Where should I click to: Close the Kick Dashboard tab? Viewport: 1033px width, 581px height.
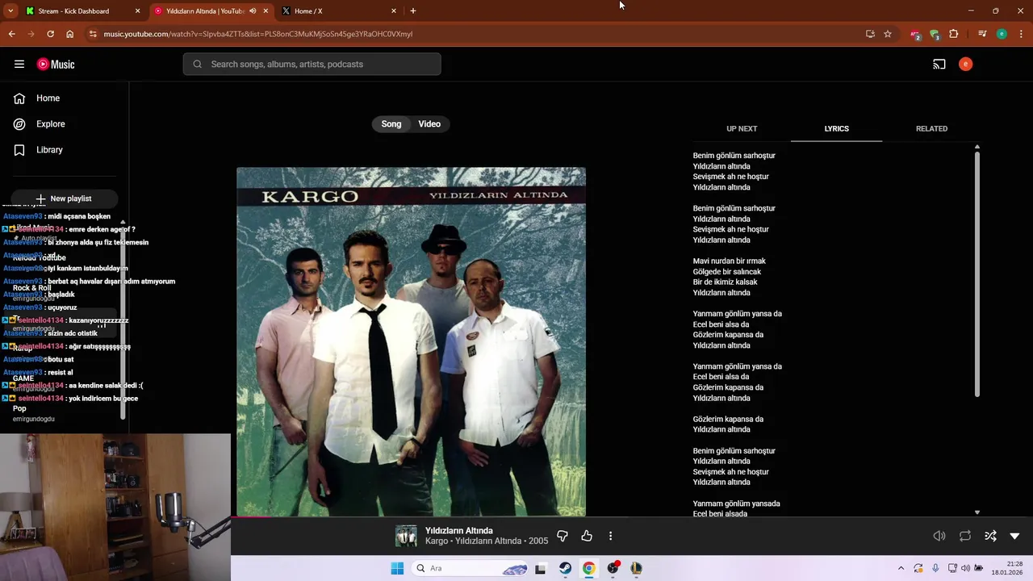coord(137,11)
